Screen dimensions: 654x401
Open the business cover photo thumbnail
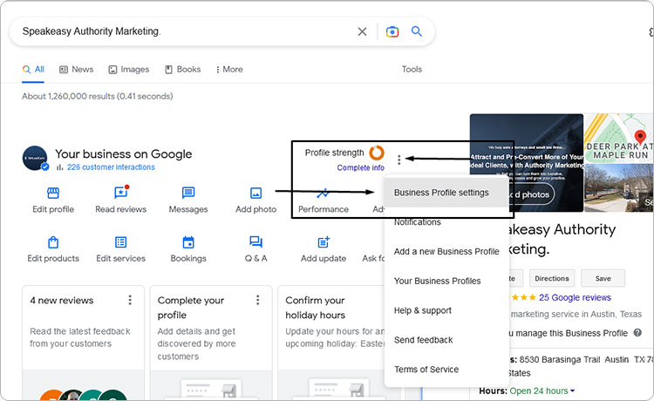tap(527, 162)
